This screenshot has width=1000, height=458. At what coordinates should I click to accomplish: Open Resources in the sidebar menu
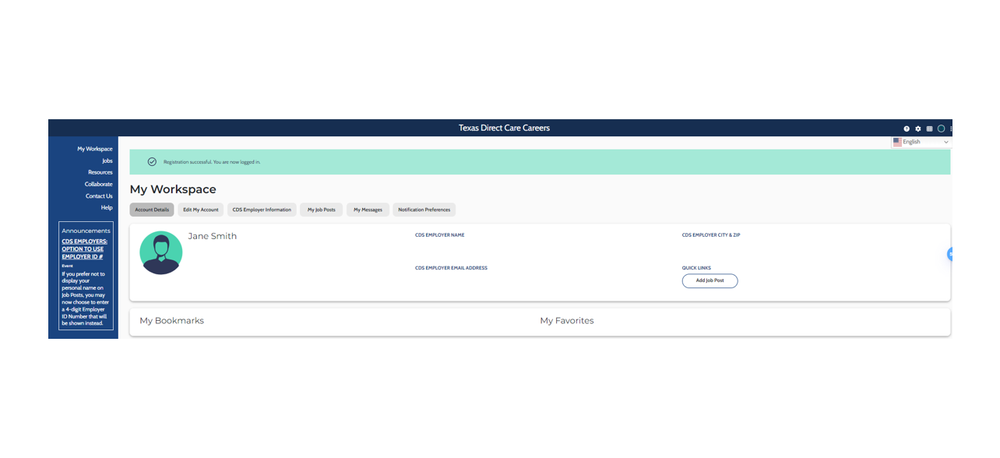[x=100, y=172]
